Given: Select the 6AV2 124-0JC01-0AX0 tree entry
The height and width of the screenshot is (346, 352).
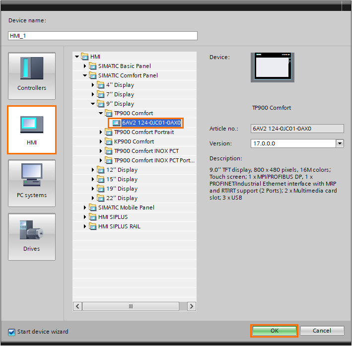Looking at the screenshot, I should [151, 123].
